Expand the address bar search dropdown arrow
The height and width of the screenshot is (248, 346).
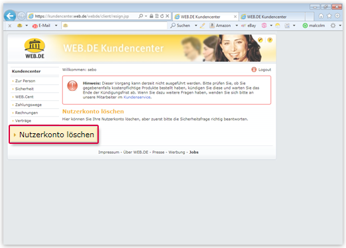coord(146,16)
